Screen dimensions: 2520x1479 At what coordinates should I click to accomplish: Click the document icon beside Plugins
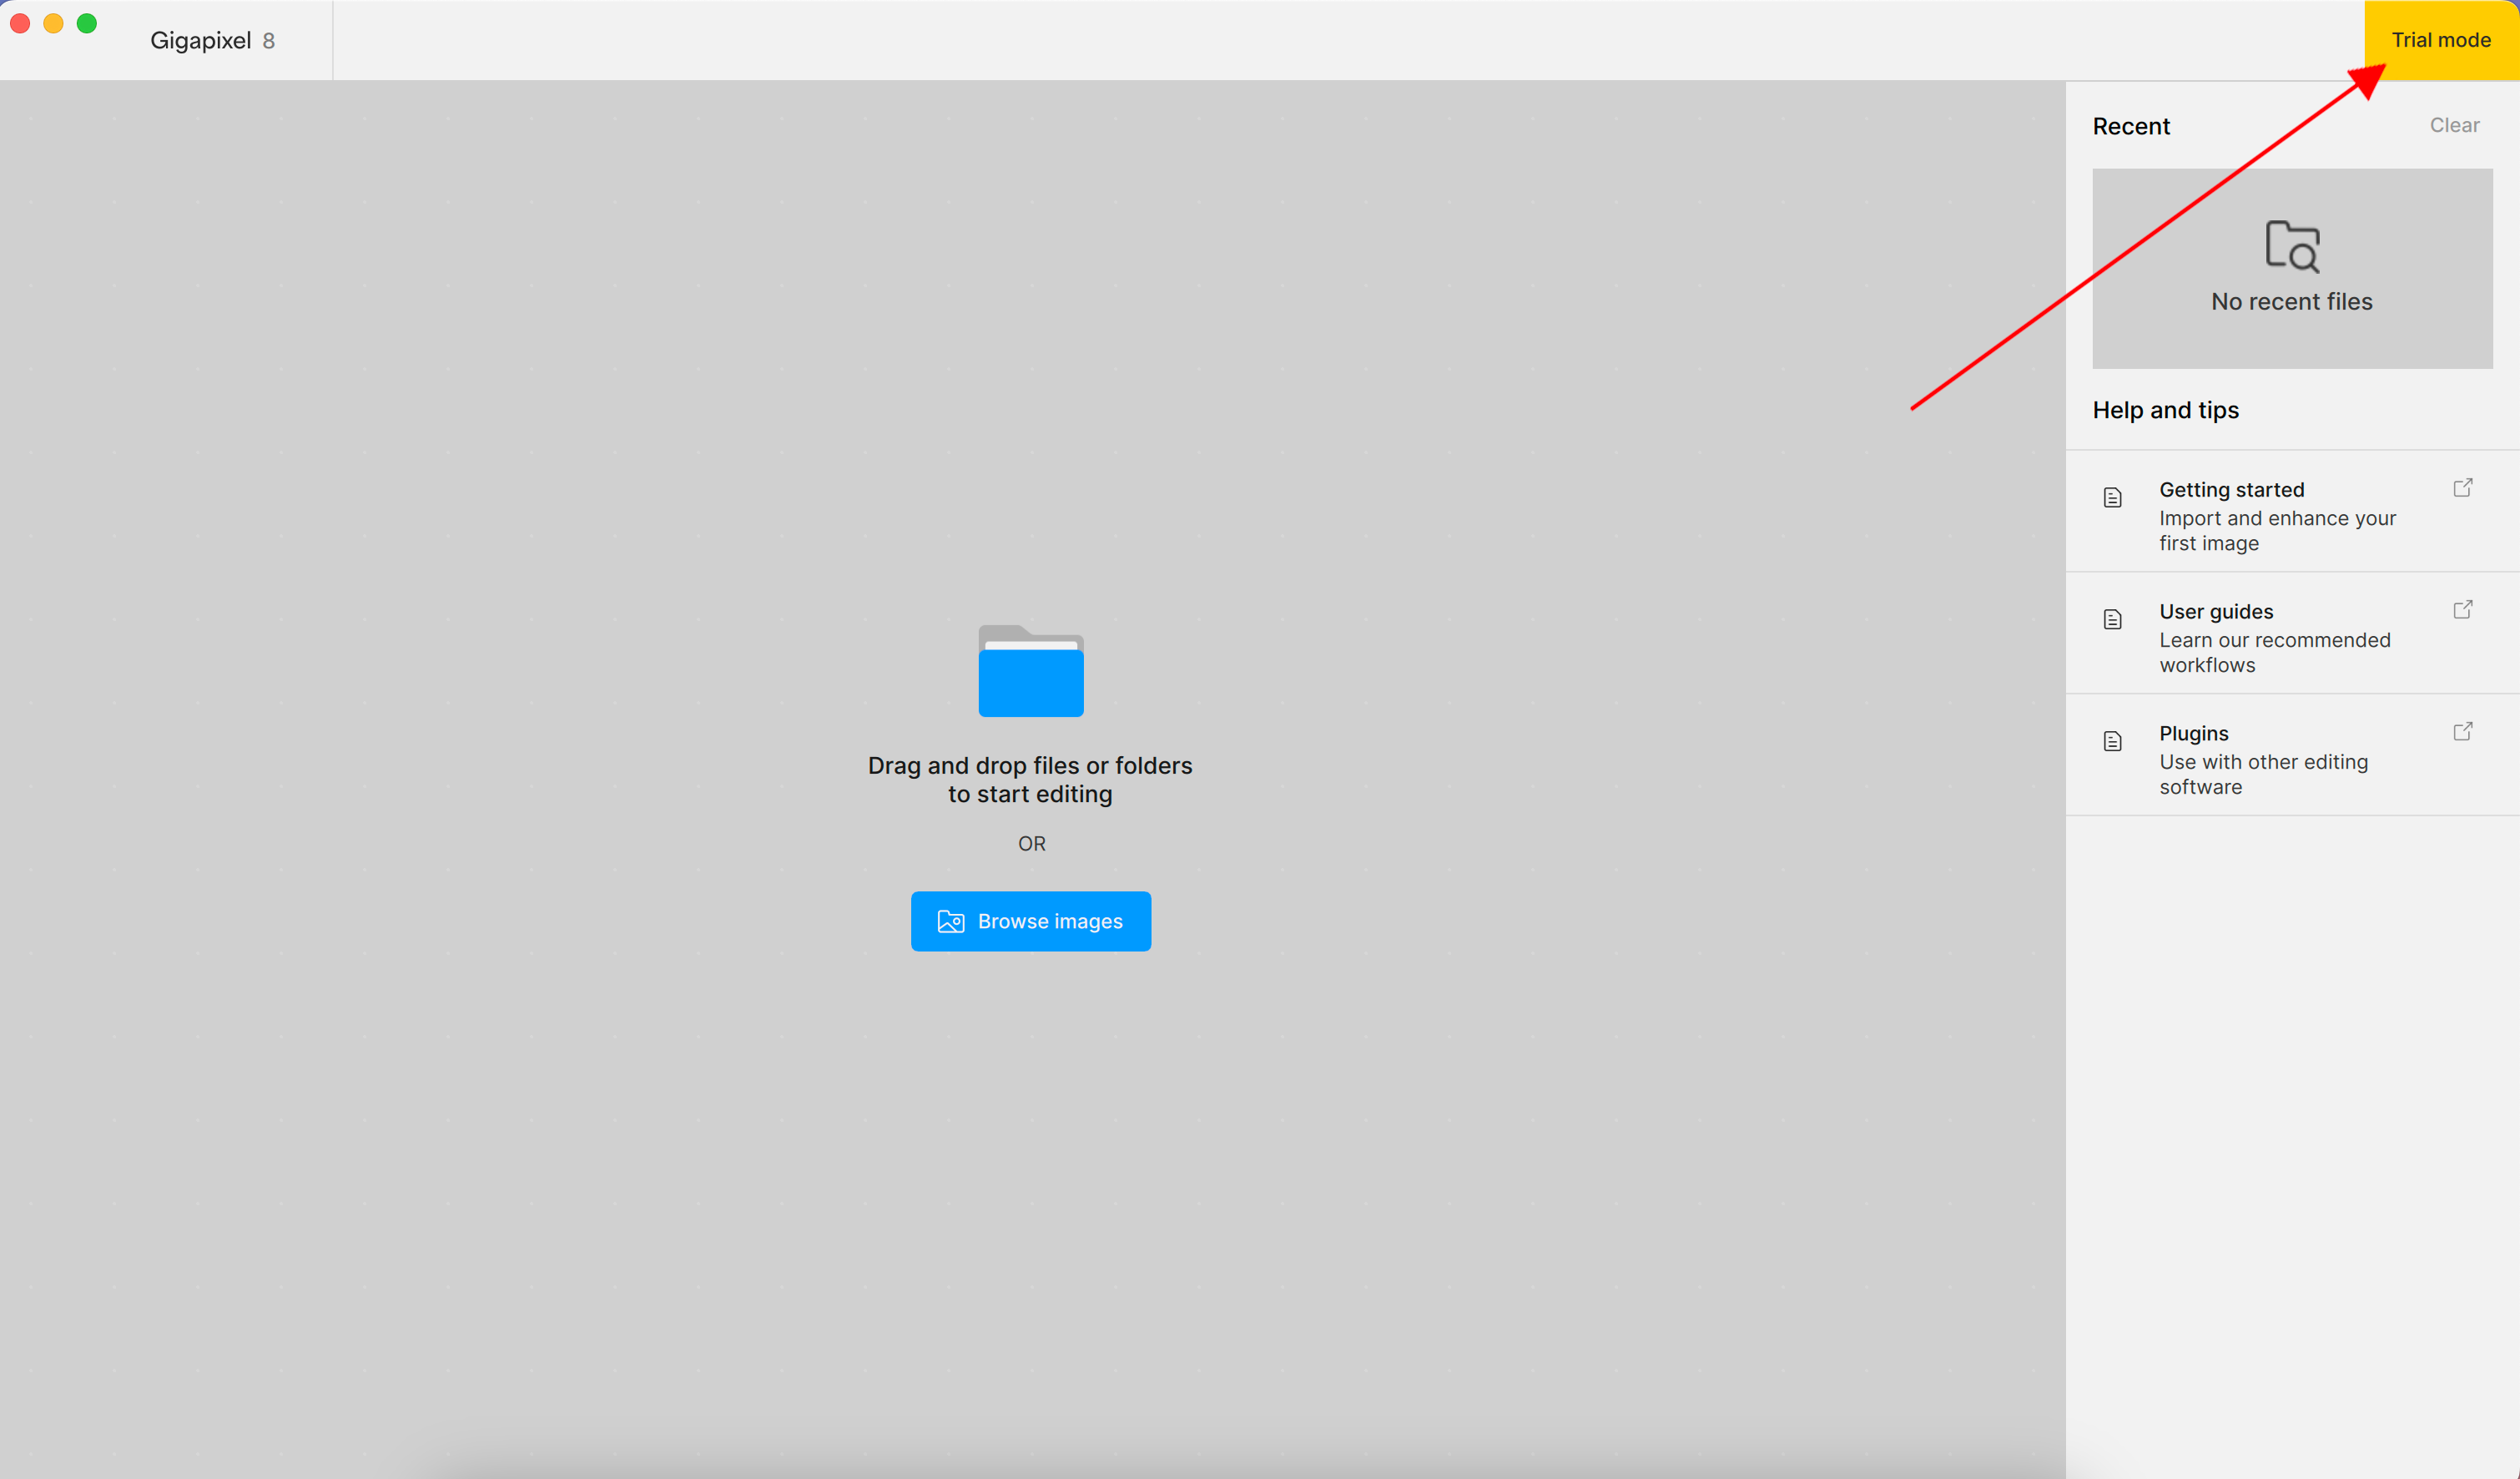[2112, 742]
